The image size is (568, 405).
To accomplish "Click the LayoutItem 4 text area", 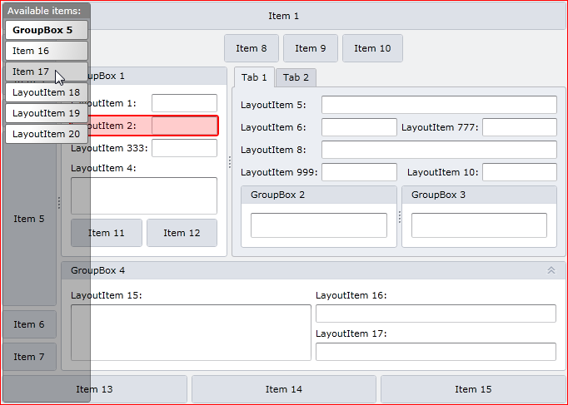I will (144, 195).
